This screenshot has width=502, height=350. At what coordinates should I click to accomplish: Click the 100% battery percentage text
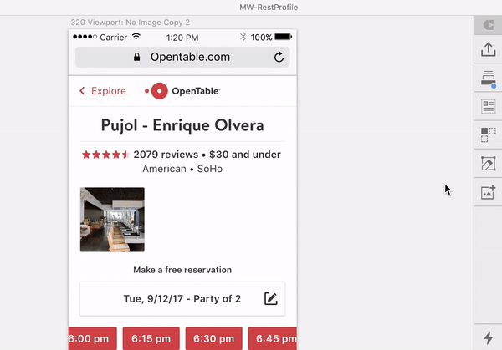pos(261,38)
